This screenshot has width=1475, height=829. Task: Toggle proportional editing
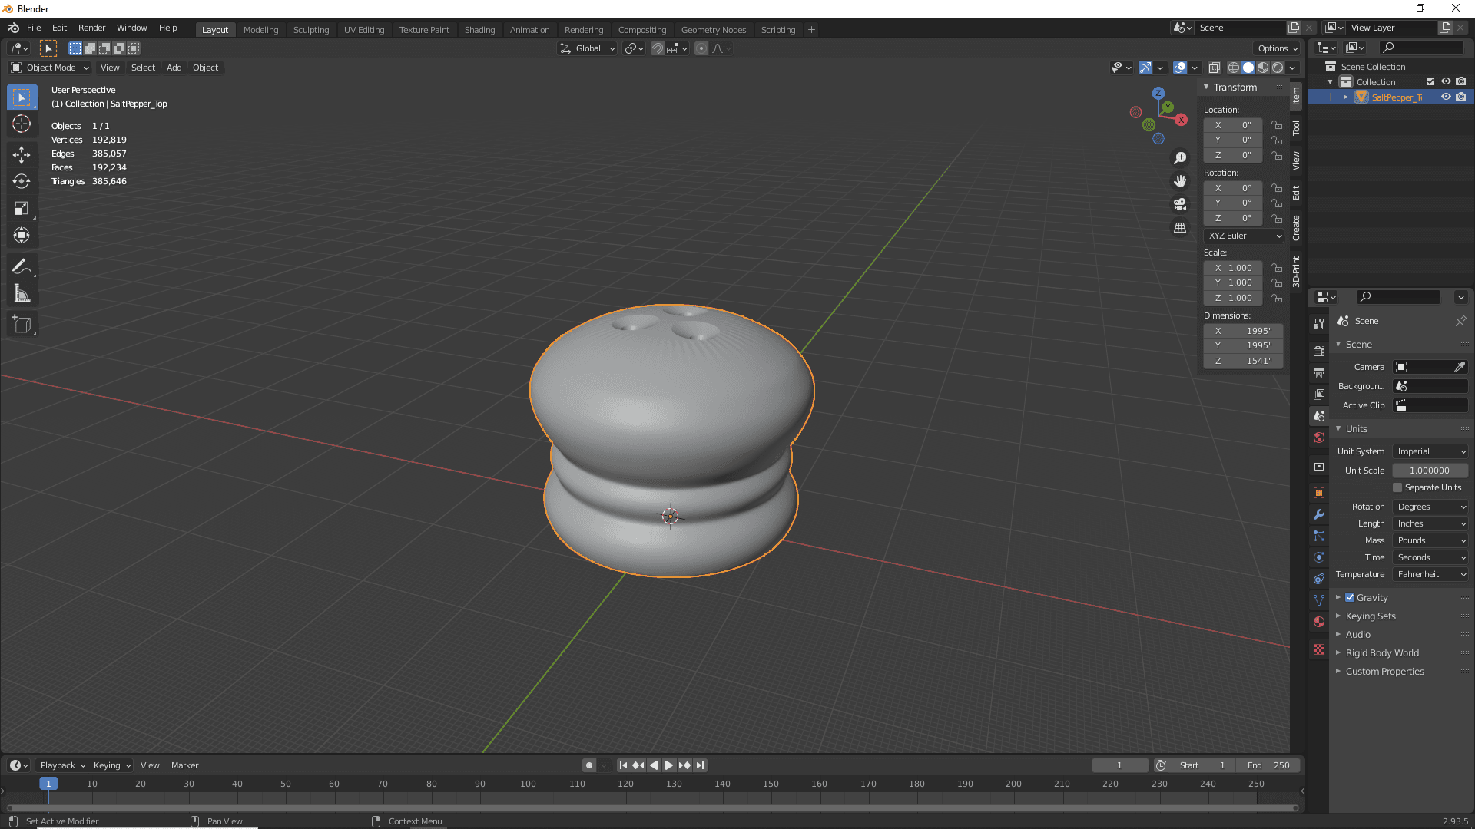(701, 48)
